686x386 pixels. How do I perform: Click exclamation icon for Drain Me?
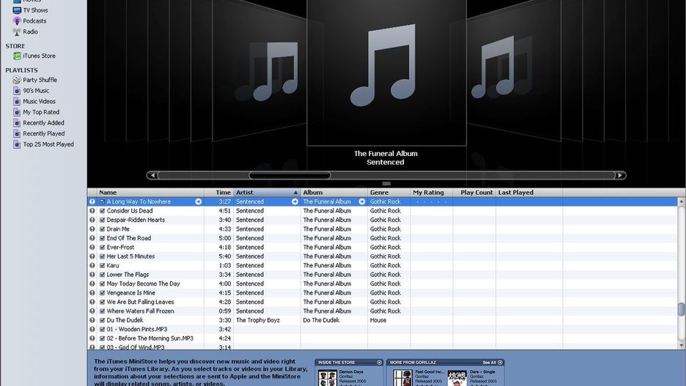click(x=92, y=229)
